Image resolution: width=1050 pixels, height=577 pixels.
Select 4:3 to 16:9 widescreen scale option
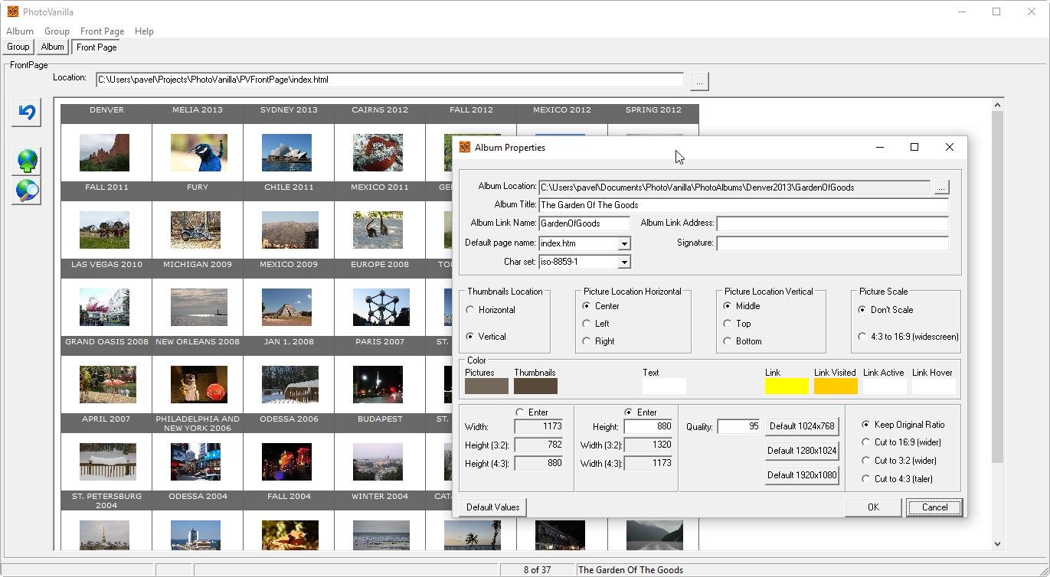point(863,337)
